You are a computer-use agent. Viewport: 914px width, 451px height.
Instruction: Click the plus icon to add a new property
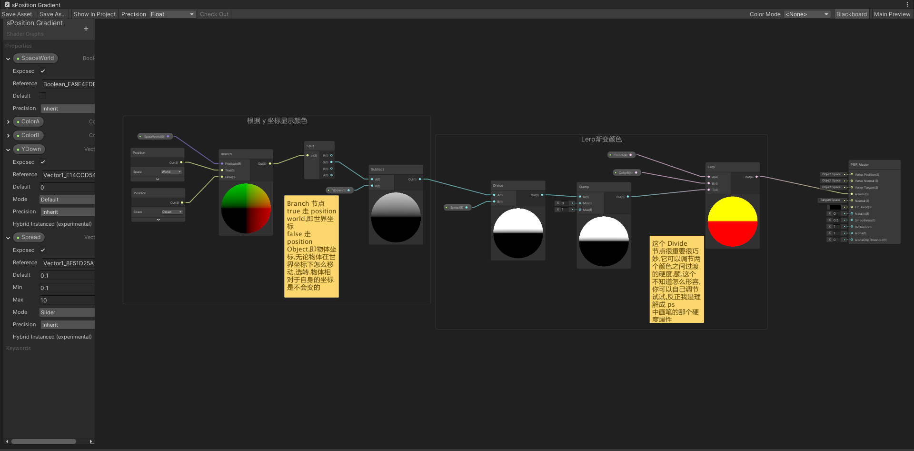click(x=86, y=29)
